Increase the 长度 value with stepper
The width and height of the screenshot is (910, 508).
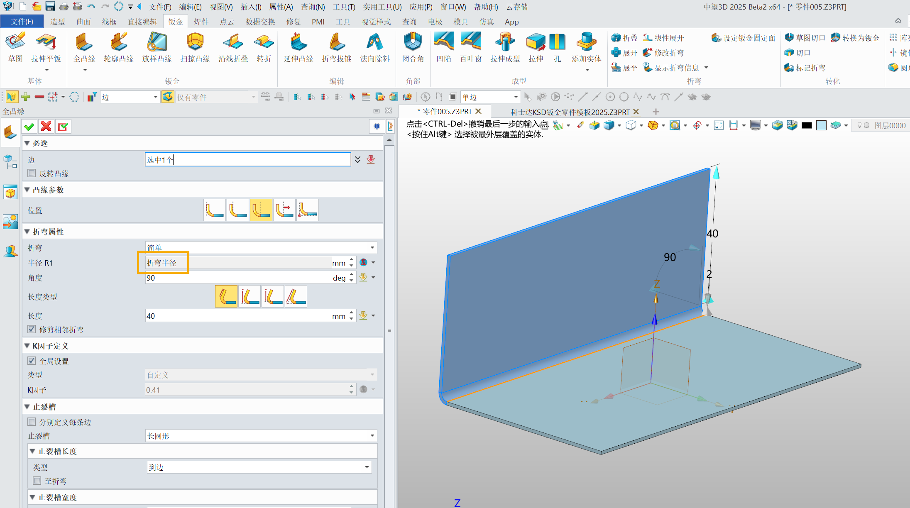click(x=352, y=313)
